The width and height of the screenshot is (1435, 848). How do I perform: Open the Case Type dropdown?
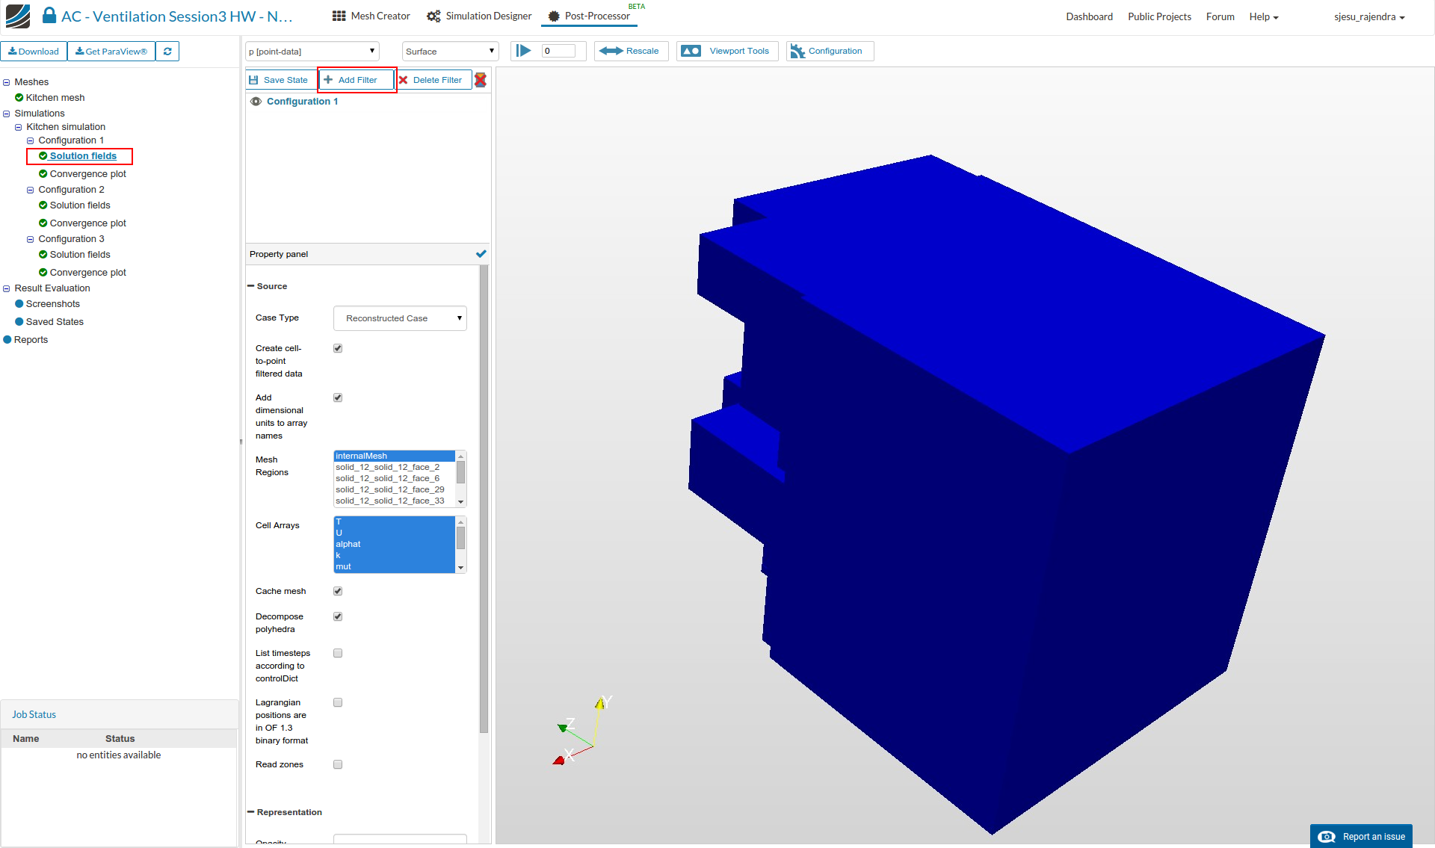click(400, 318)
